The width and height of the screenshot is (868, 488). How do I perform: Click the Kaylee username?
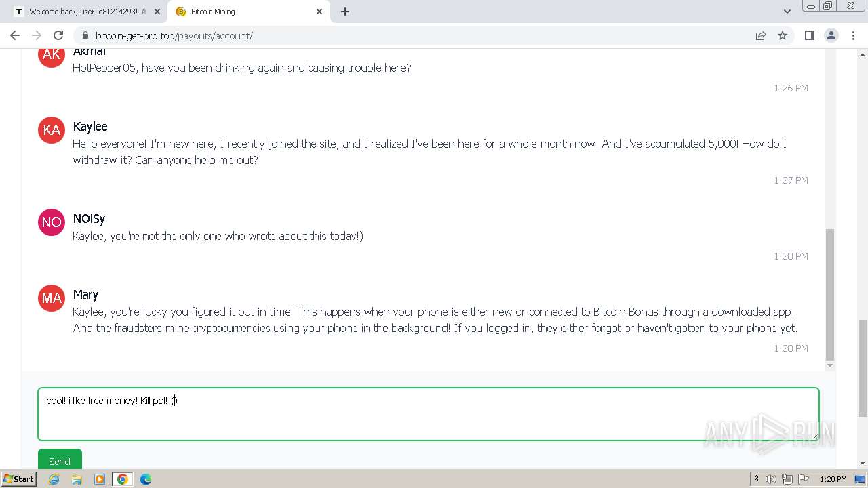click(90, 127)
